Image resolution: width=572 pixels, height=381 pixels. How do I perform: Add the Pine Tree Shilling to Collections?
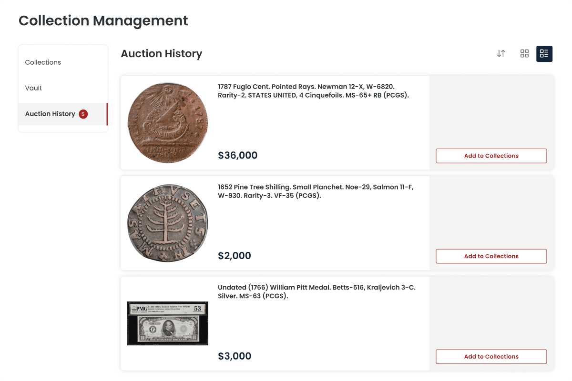tap(491, 256)
